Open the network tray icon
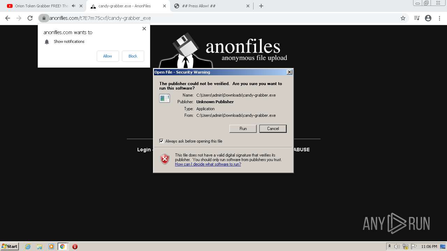Screen dimensions: 447x251 pos(405,246)
